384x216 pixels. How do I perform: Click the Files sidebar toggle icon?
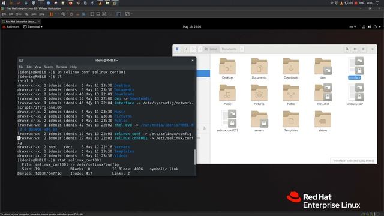[177, 49]
